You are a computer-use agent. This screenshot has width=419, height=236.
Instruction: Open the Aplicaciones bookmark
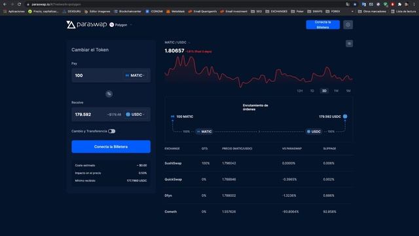(x=14, y=12)
